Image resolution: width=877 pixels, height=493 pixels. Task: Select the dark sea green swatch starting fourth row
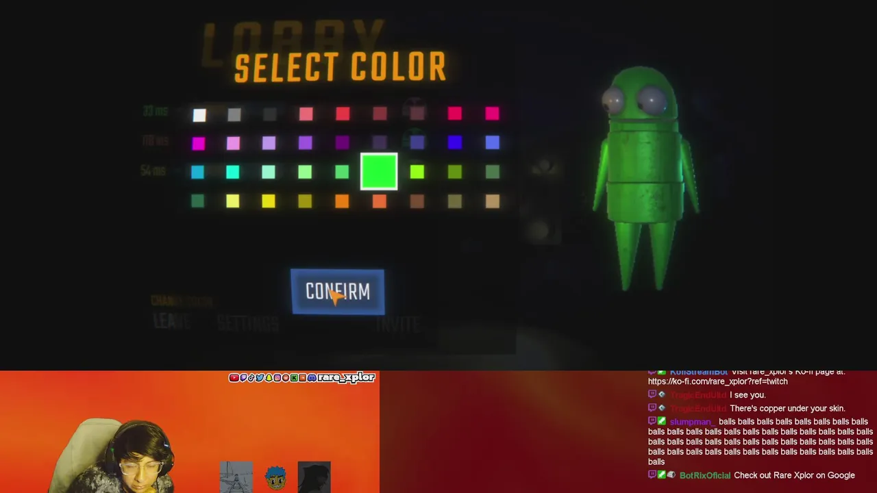197,201
